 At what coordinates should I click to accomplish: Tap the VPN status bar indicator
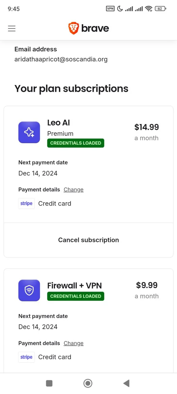[x=110, y=9]
